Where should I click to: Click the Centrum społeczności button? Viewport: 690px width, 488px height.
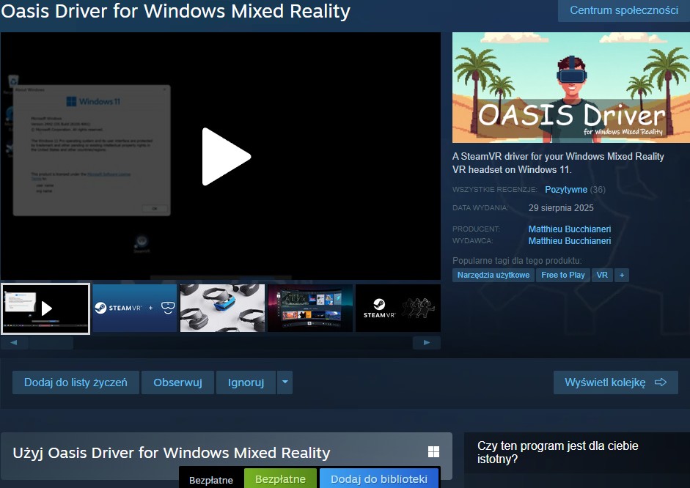(624, 10)
